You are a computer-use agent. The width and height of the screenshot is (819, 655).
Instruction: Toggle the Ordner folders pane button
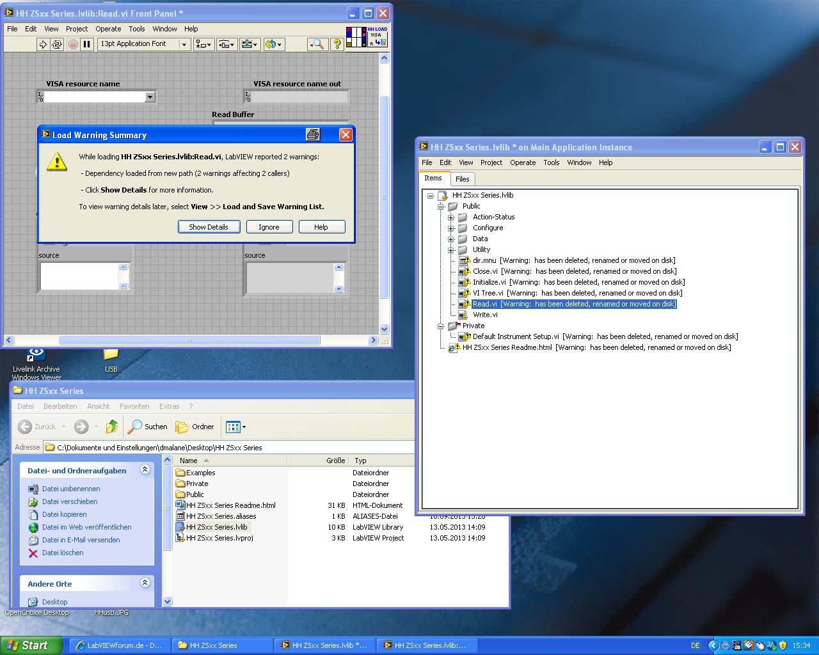(x=195, y=427)
